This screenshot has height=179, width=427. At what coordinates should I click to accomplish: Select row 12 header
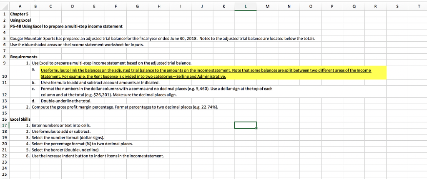5,92
